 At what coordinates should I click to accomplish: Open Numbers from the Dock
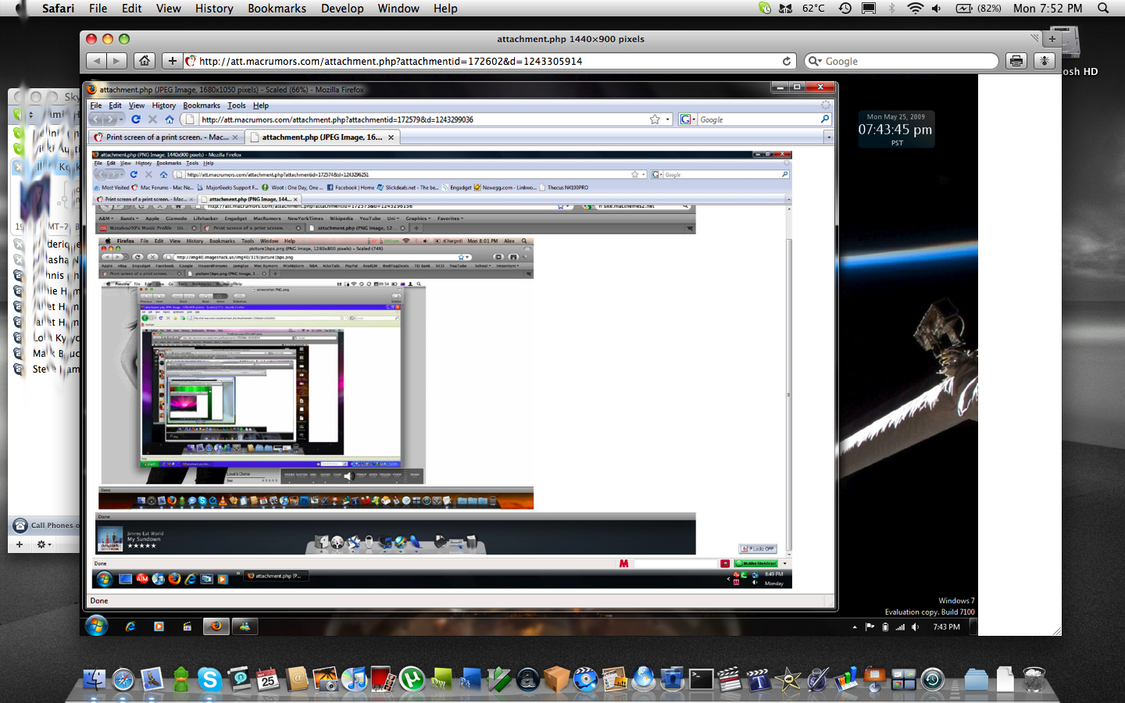[845, 679]
